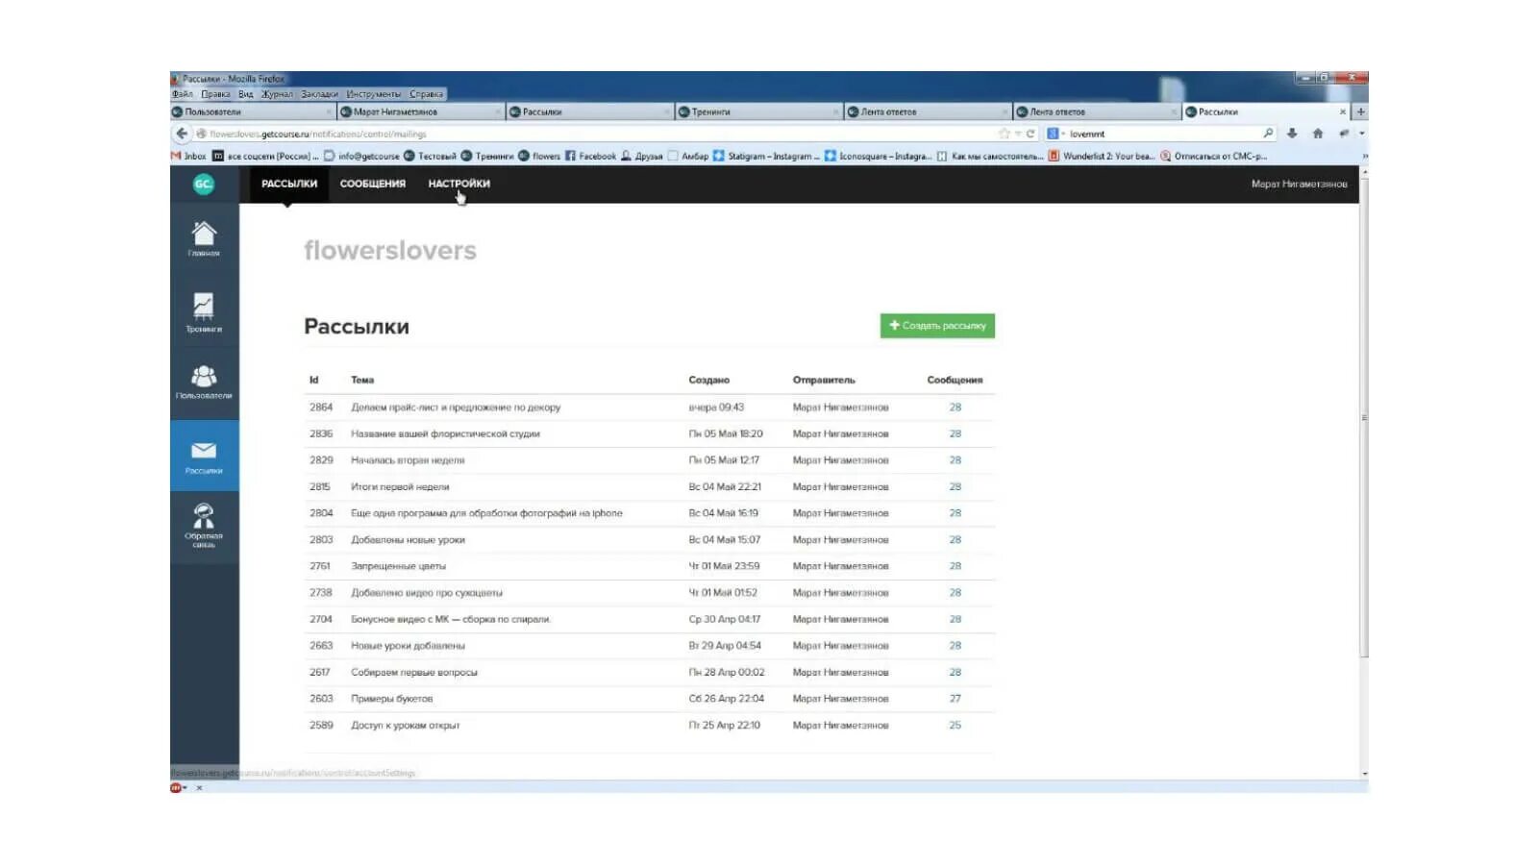Screen dimensions: 1538x865
Task: Click the flowerslovers heading
Action: coord(390,250)
